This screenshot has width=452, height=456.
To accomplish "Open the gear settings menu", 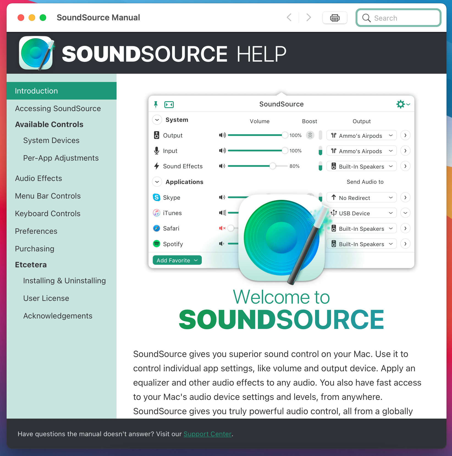I will click(403, 104).
